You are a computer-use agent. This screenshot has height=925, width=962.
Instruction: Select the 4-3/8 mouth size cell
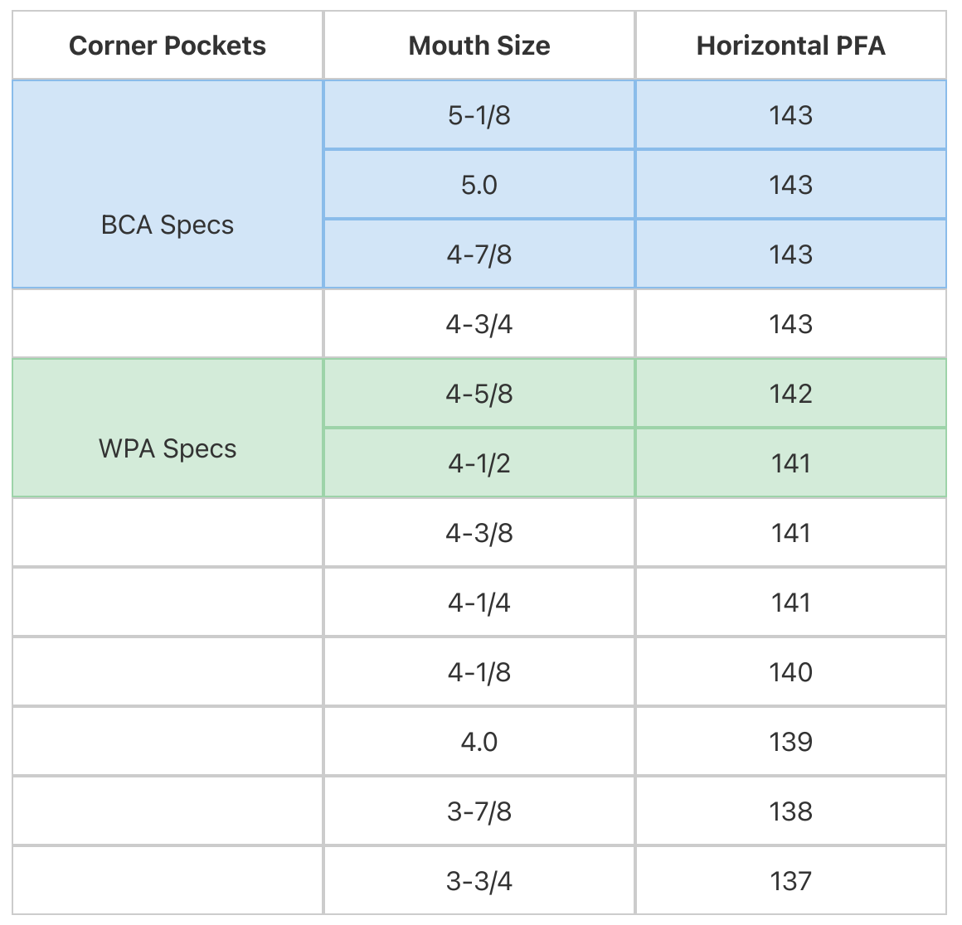tap(479, 533)
